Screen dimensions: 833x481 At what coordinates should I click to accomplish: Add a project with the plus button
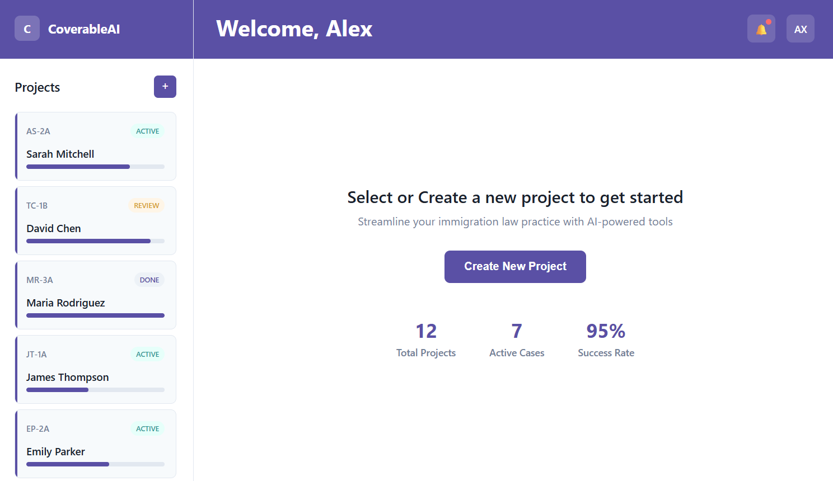point(165,87)
